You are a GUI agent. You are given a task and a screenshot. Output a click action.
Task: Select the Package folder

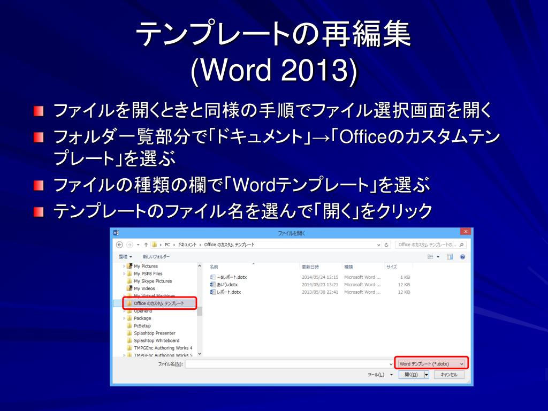(142, 318)
